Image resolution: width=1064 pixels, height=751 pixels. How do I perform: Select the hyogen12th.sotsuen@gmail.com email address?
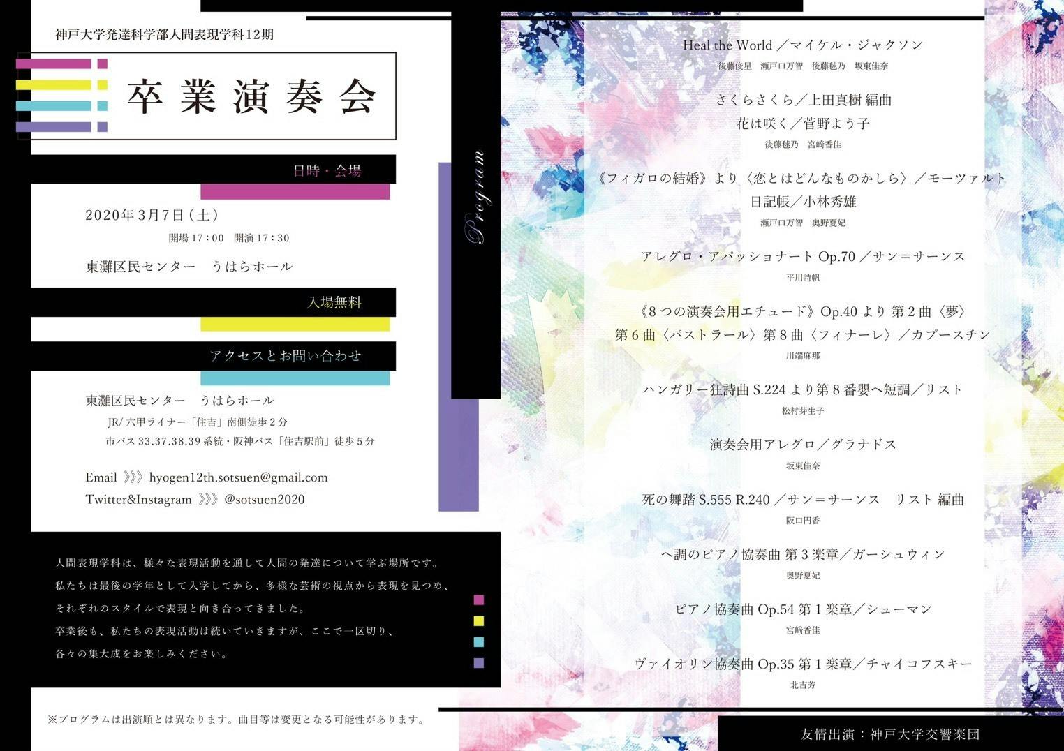pos(238,478)
